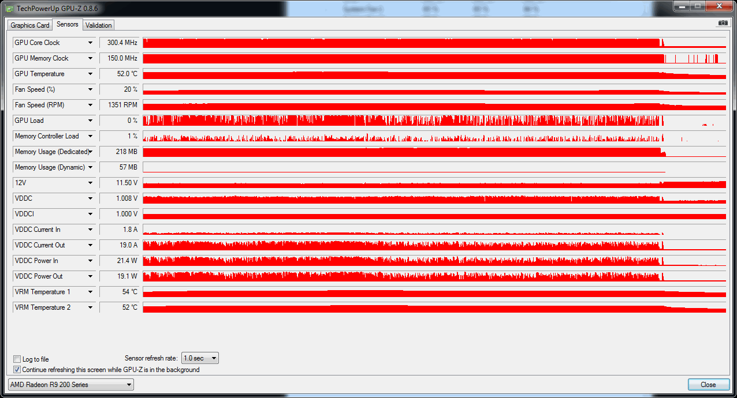
Task: Click the Sensor refresh rate label
Action: (x=151, y=359)
